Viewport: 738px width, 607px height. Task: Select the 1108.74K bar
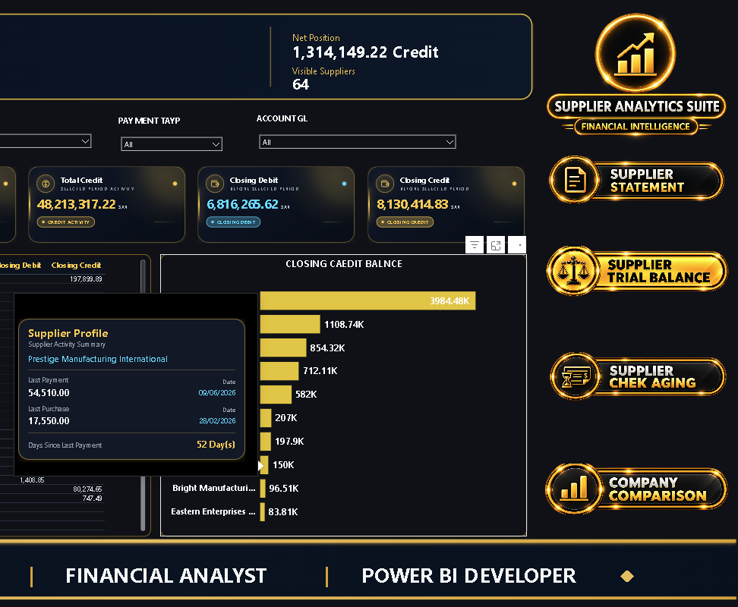[x=290, y=325]
